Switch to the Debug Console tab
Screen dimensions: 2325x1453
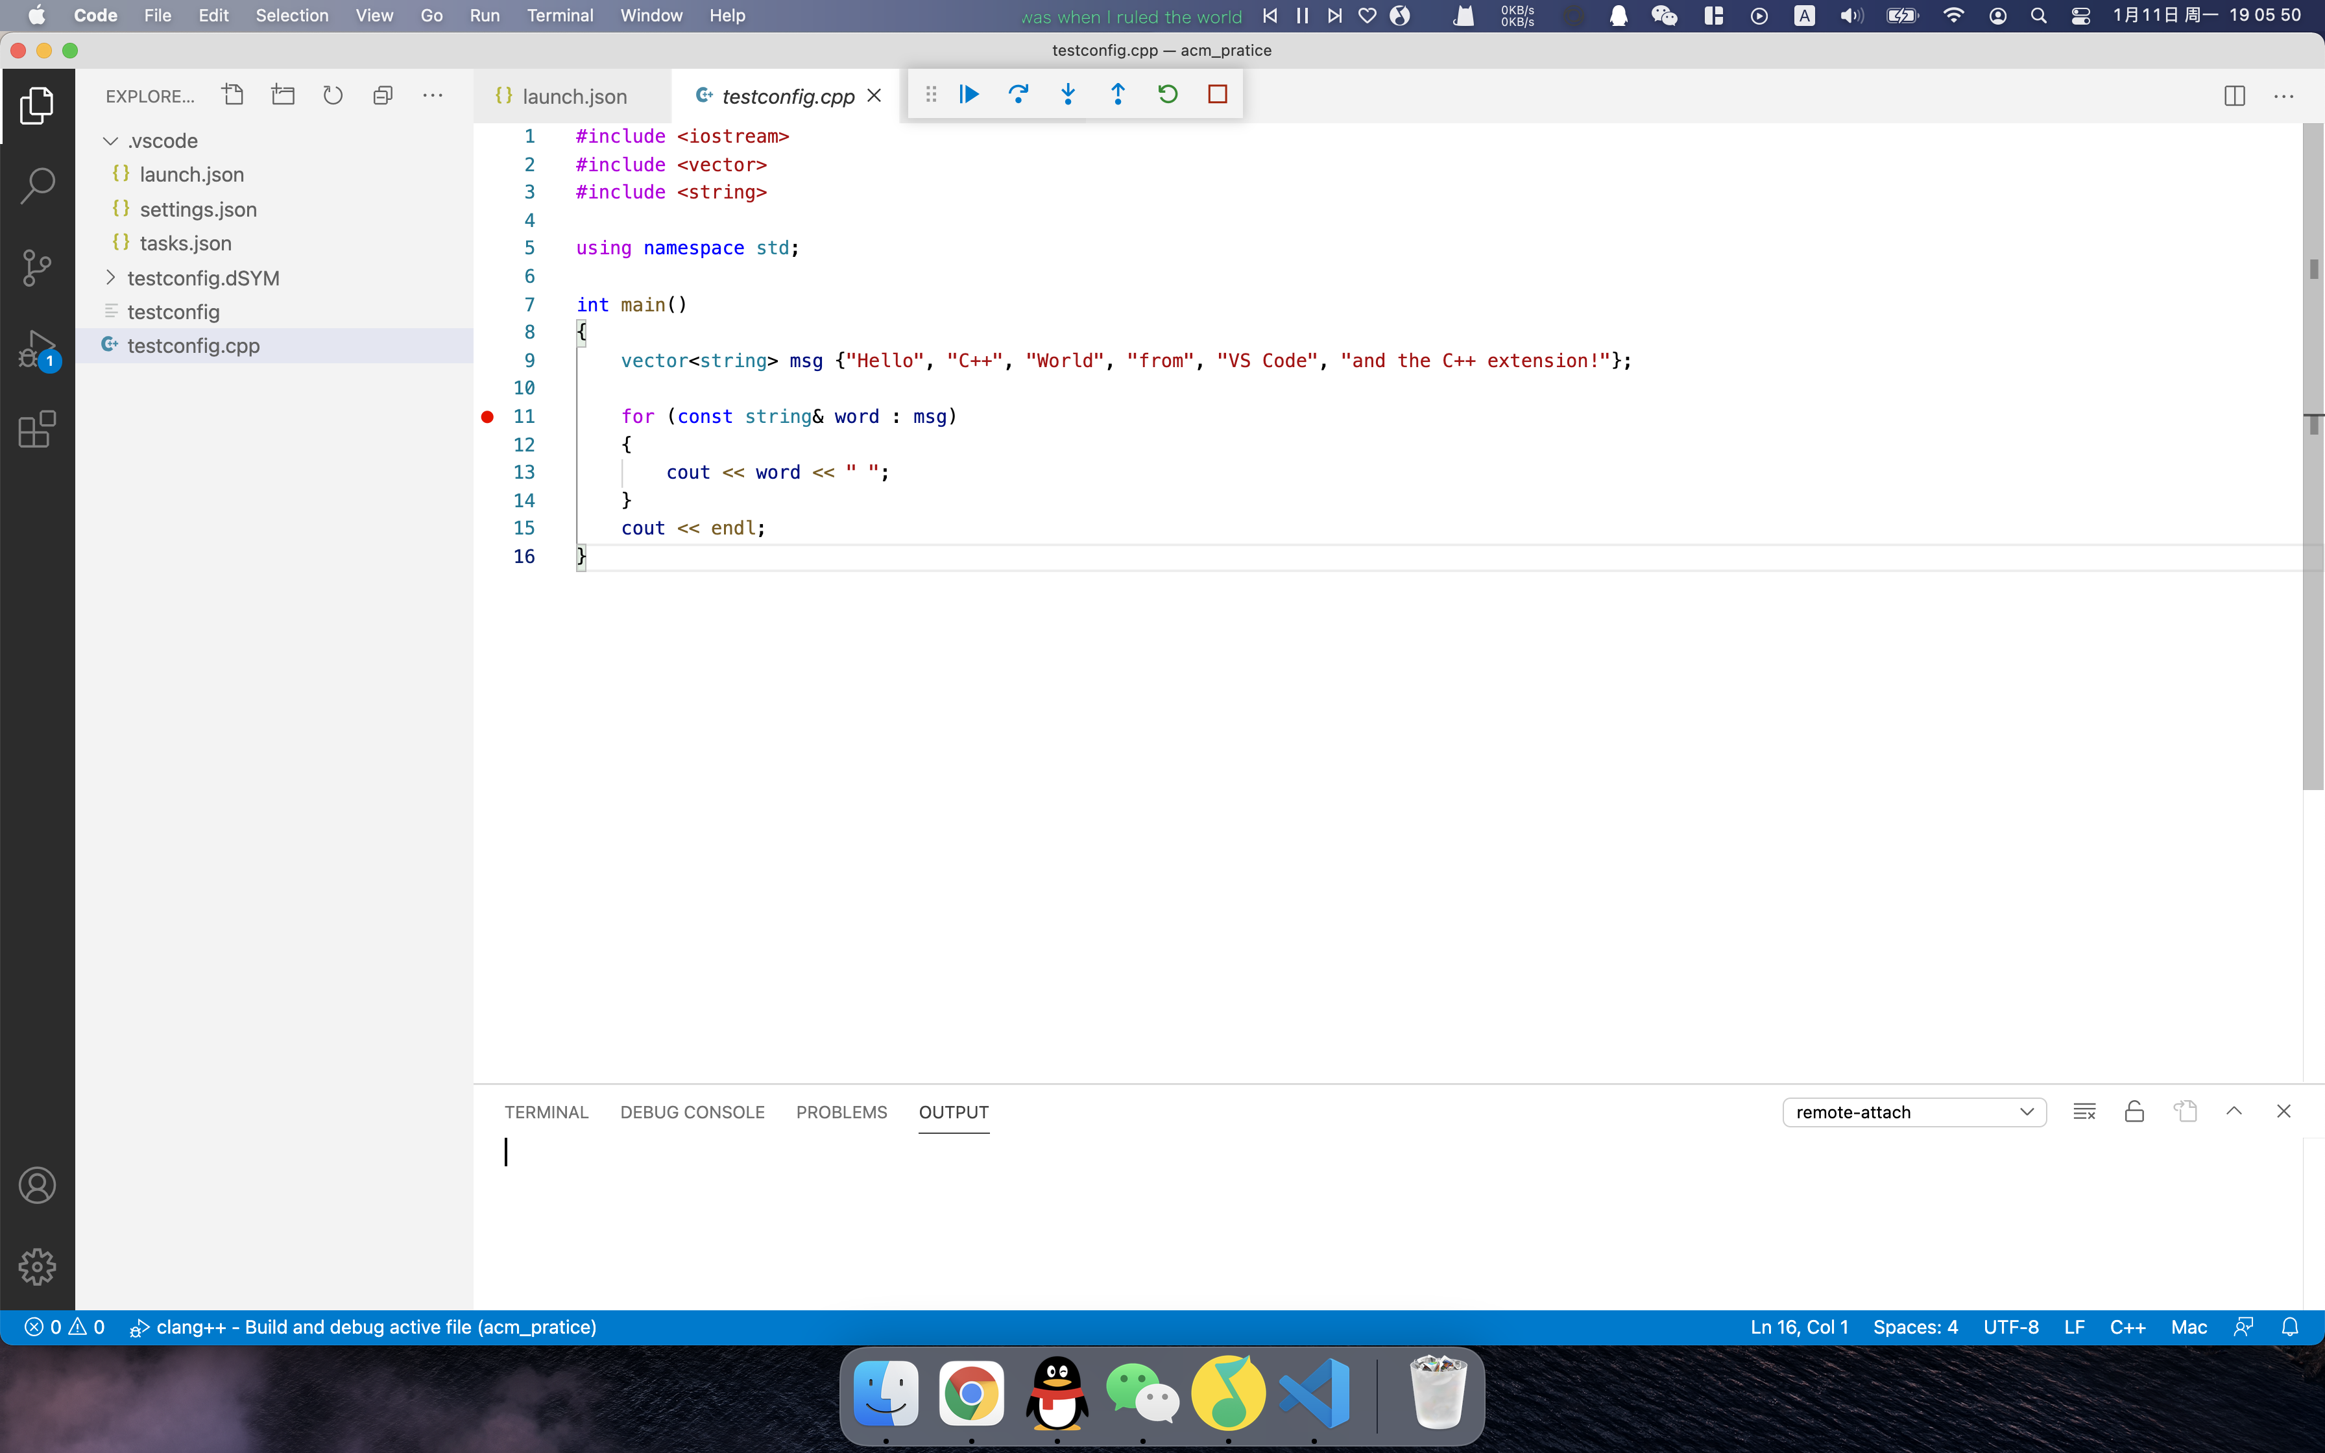coord(692,1112)
